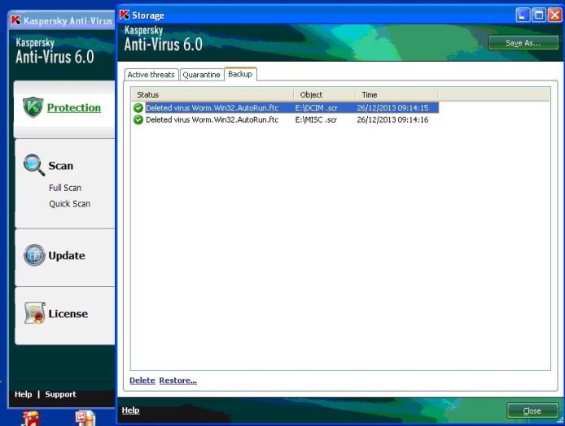Open Help in the Storage window footer
The image size is (565, 426).
pyautogui.click(x=130, y=411)
